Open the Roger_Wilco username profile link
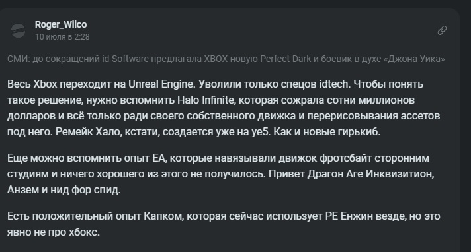Screen dimensions: 471x252 (61, 24)
